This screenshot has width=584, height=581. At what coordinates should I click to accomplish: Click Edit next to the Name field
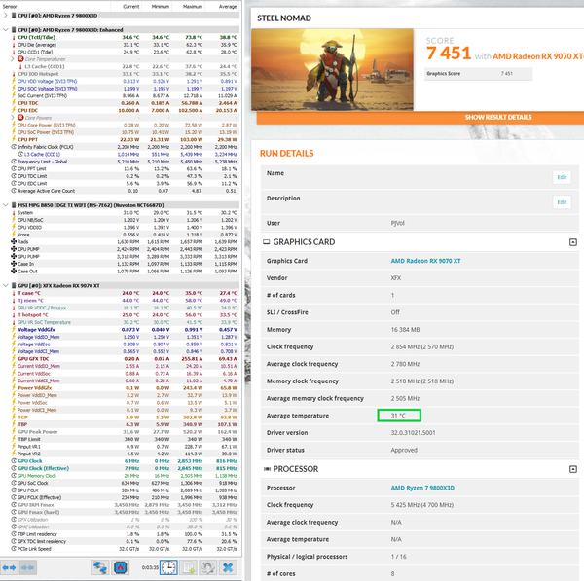[x=562, y=177]
